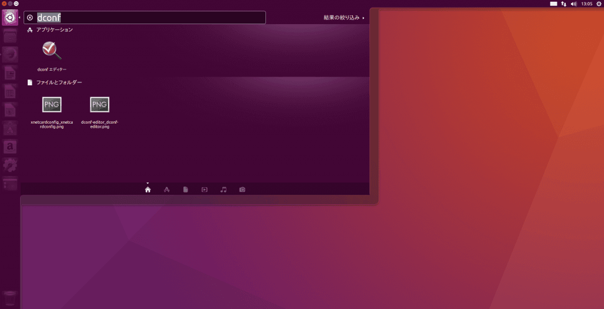
Task: Open LibreOffice Impress from launcher
Action: (x=10, y=110)
